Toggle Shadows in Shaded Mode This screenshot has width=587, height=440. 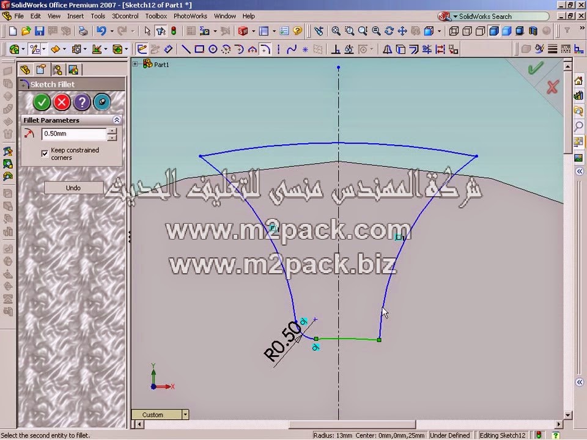point(520,31)
